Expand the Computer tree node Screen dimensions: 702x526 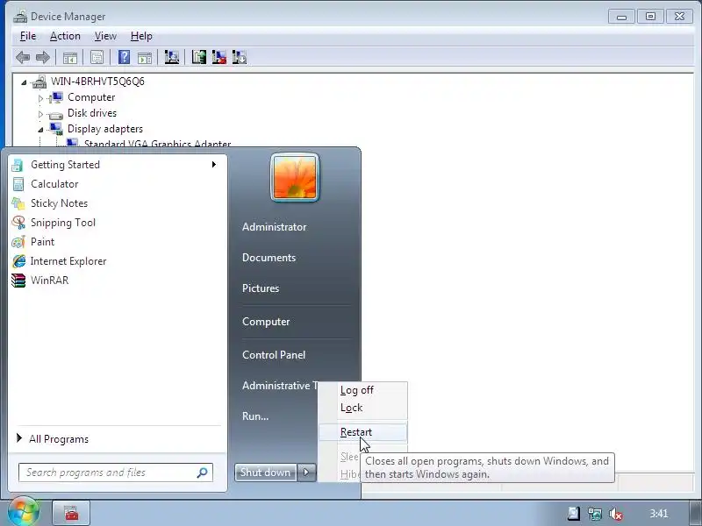click(x=40, y=98)
